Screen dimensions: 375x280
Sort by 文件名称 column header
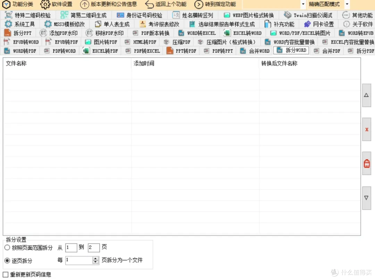click(67, 63)
